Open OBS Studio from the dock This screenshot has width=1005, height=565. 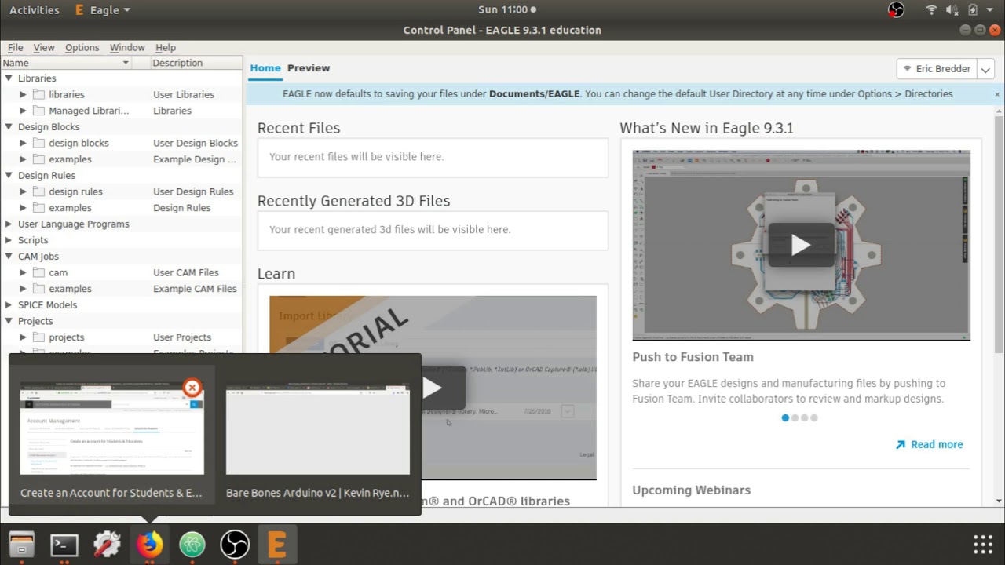(x=234, y=544)
